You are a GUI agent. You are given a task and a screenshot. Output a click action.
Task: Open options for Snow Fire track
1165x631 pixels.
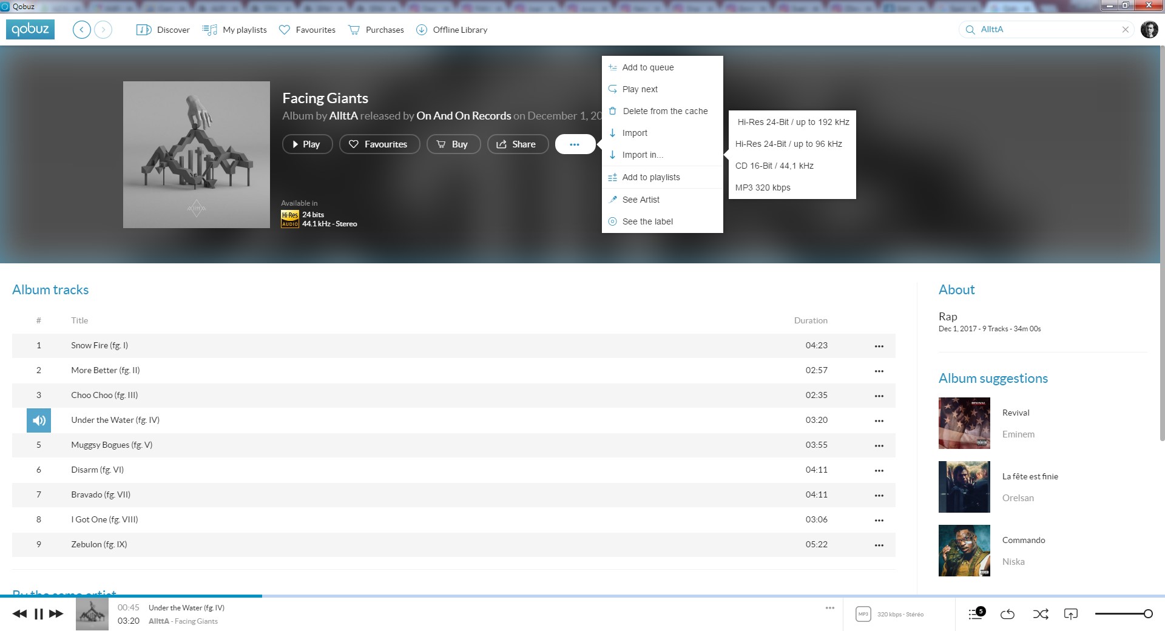(x=879, y=346)
